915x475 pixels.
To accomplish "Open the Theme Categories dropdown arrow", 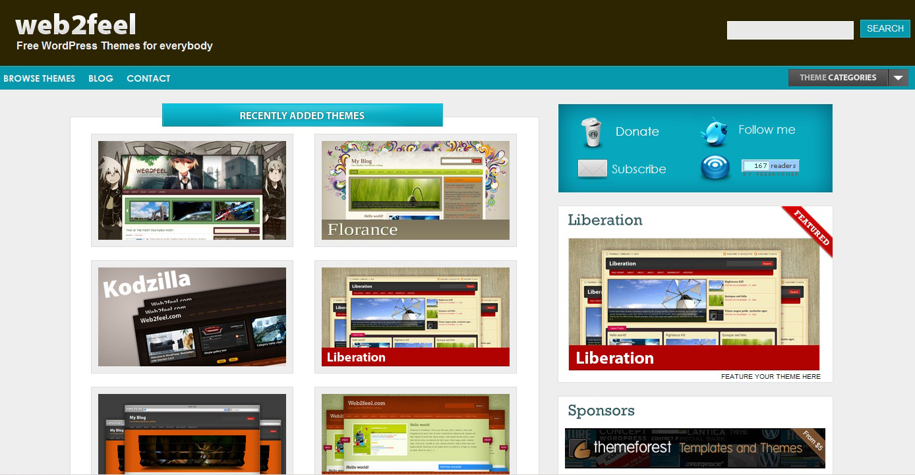I will click(x=898, y=78).
